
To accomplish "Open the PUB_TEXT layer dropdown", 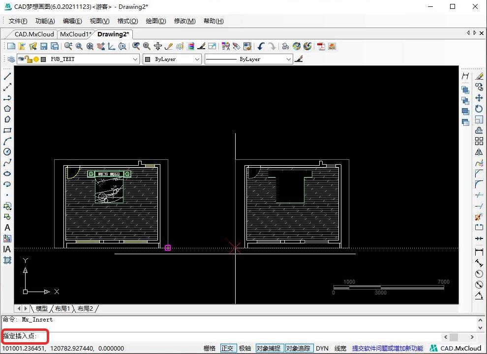I will click(x=135, y=59).
